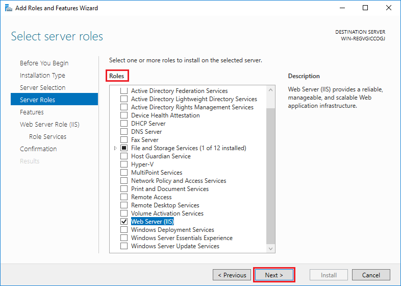Screen dimensions: 401x286
Task: Open Web Server Role (IIS) step
Action: pos(49,125)
